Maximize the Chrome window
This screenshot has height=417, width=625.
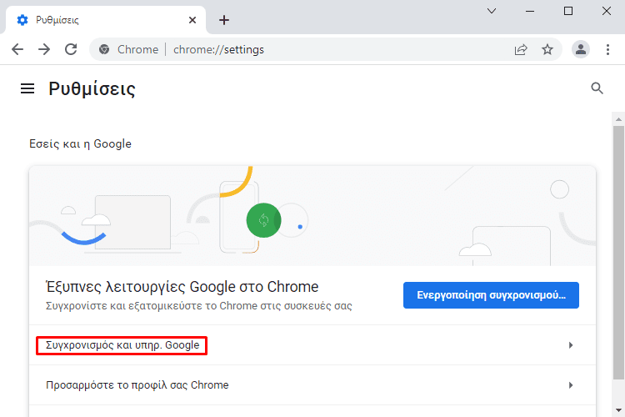click(568, 11)
